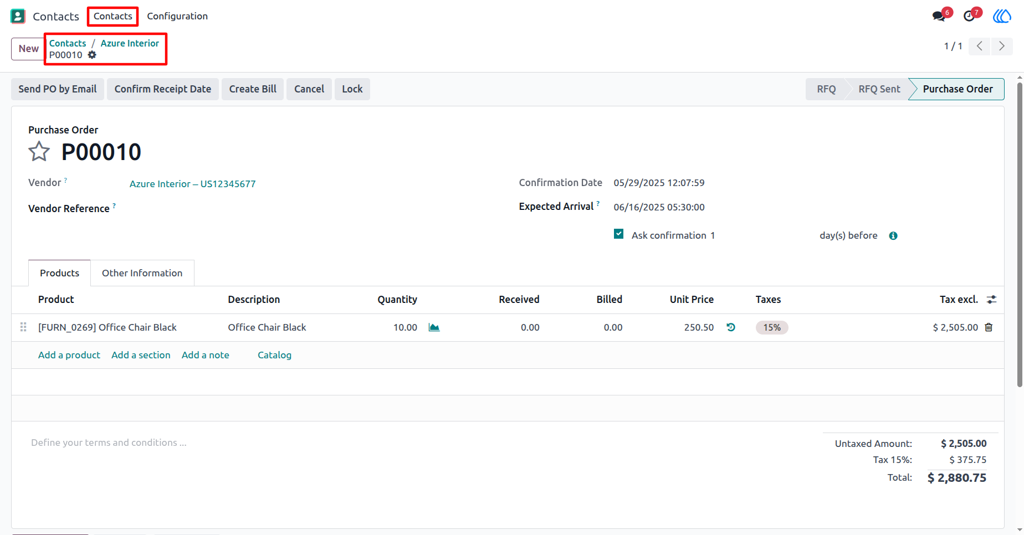Switch to the Products tab

click(59, 273)
